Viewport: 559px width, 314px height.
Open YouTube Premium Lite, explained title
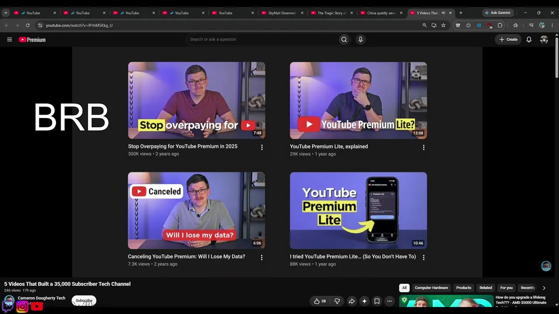[x=329, y=147]
